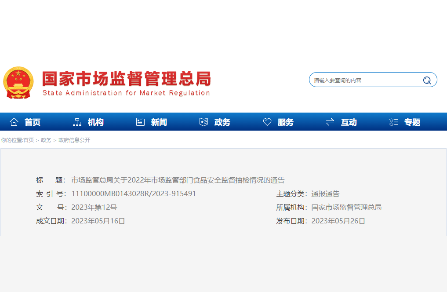Open the 首页 navigation menu item
Screen dimensions: 447x292
pos(33,122)
